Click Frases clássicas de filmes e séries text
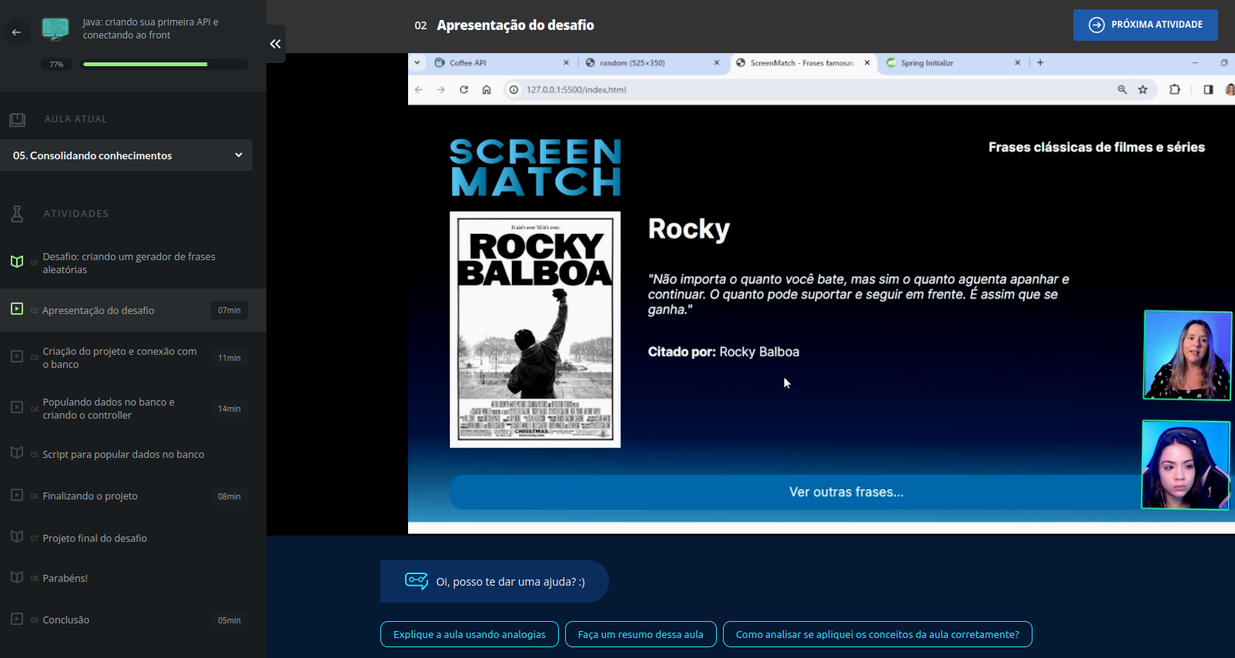1235x658 pixels. pyautogui.click(x=1096, y=147)
